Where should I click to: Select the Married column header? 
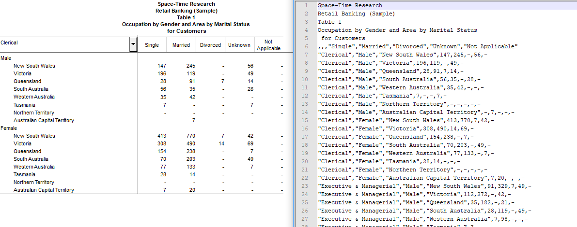[181, 45]
